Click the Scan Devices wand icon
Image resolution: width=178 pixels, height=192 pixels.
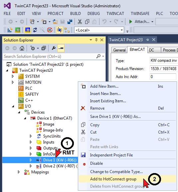coord(42,30)
